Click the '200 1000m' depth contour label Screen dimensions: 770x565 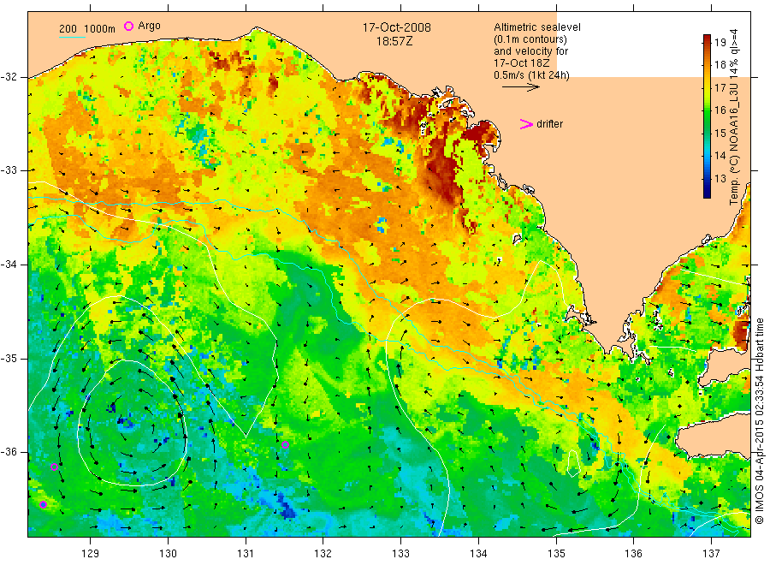click(87, 29)
